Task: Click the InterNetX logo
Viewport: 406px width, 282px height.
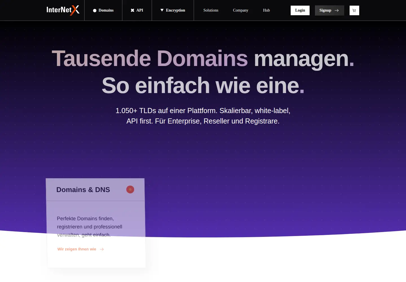Action: click(63, 10)
